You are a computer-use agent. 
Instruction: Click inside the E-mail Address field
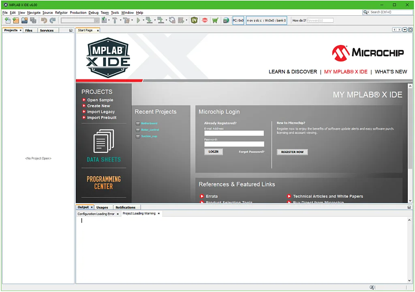coord(234,133)
